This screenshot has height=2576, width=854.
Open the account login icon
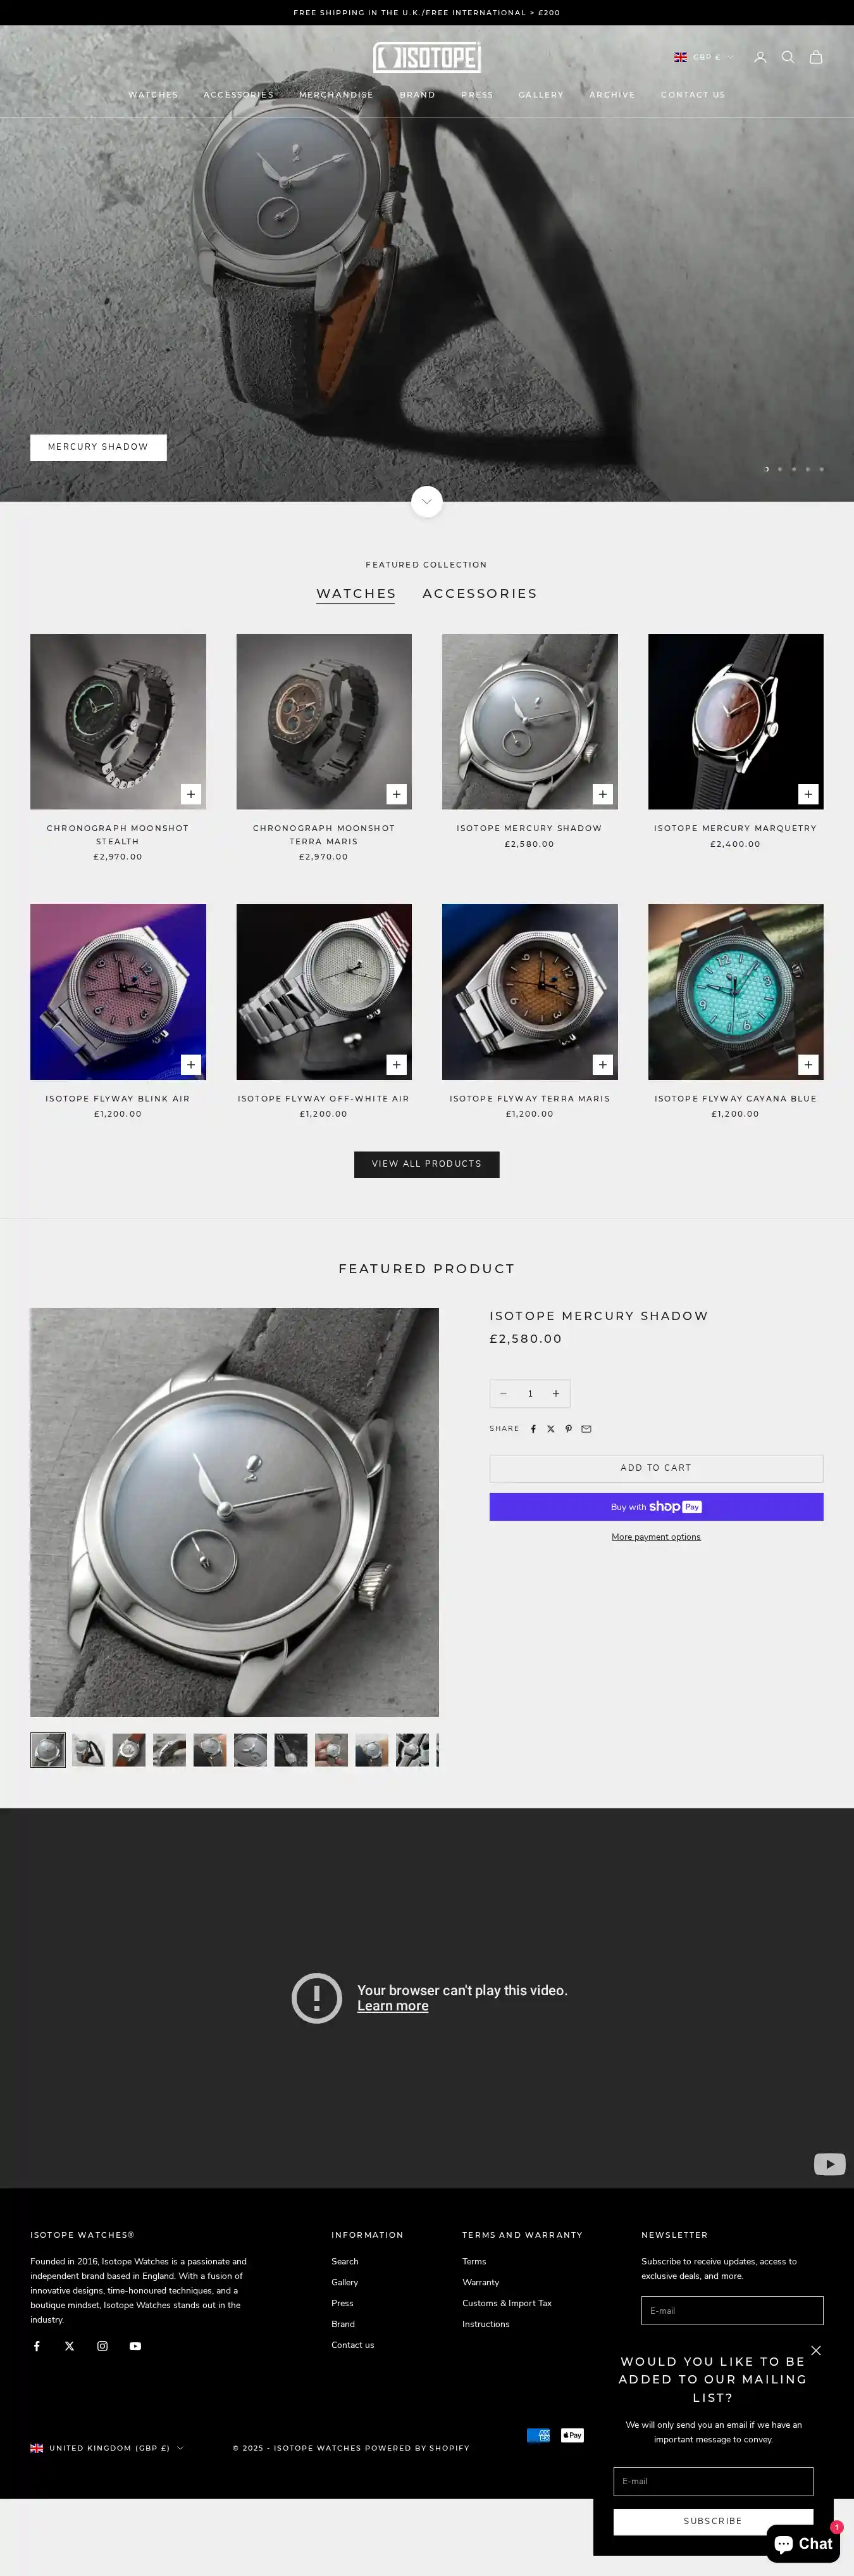pyautogui.click(x=760, y=57)
